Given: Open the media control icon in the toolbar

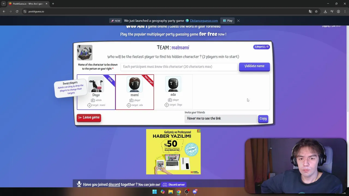Looking at the screenshot, I should [x=332, y=11].
